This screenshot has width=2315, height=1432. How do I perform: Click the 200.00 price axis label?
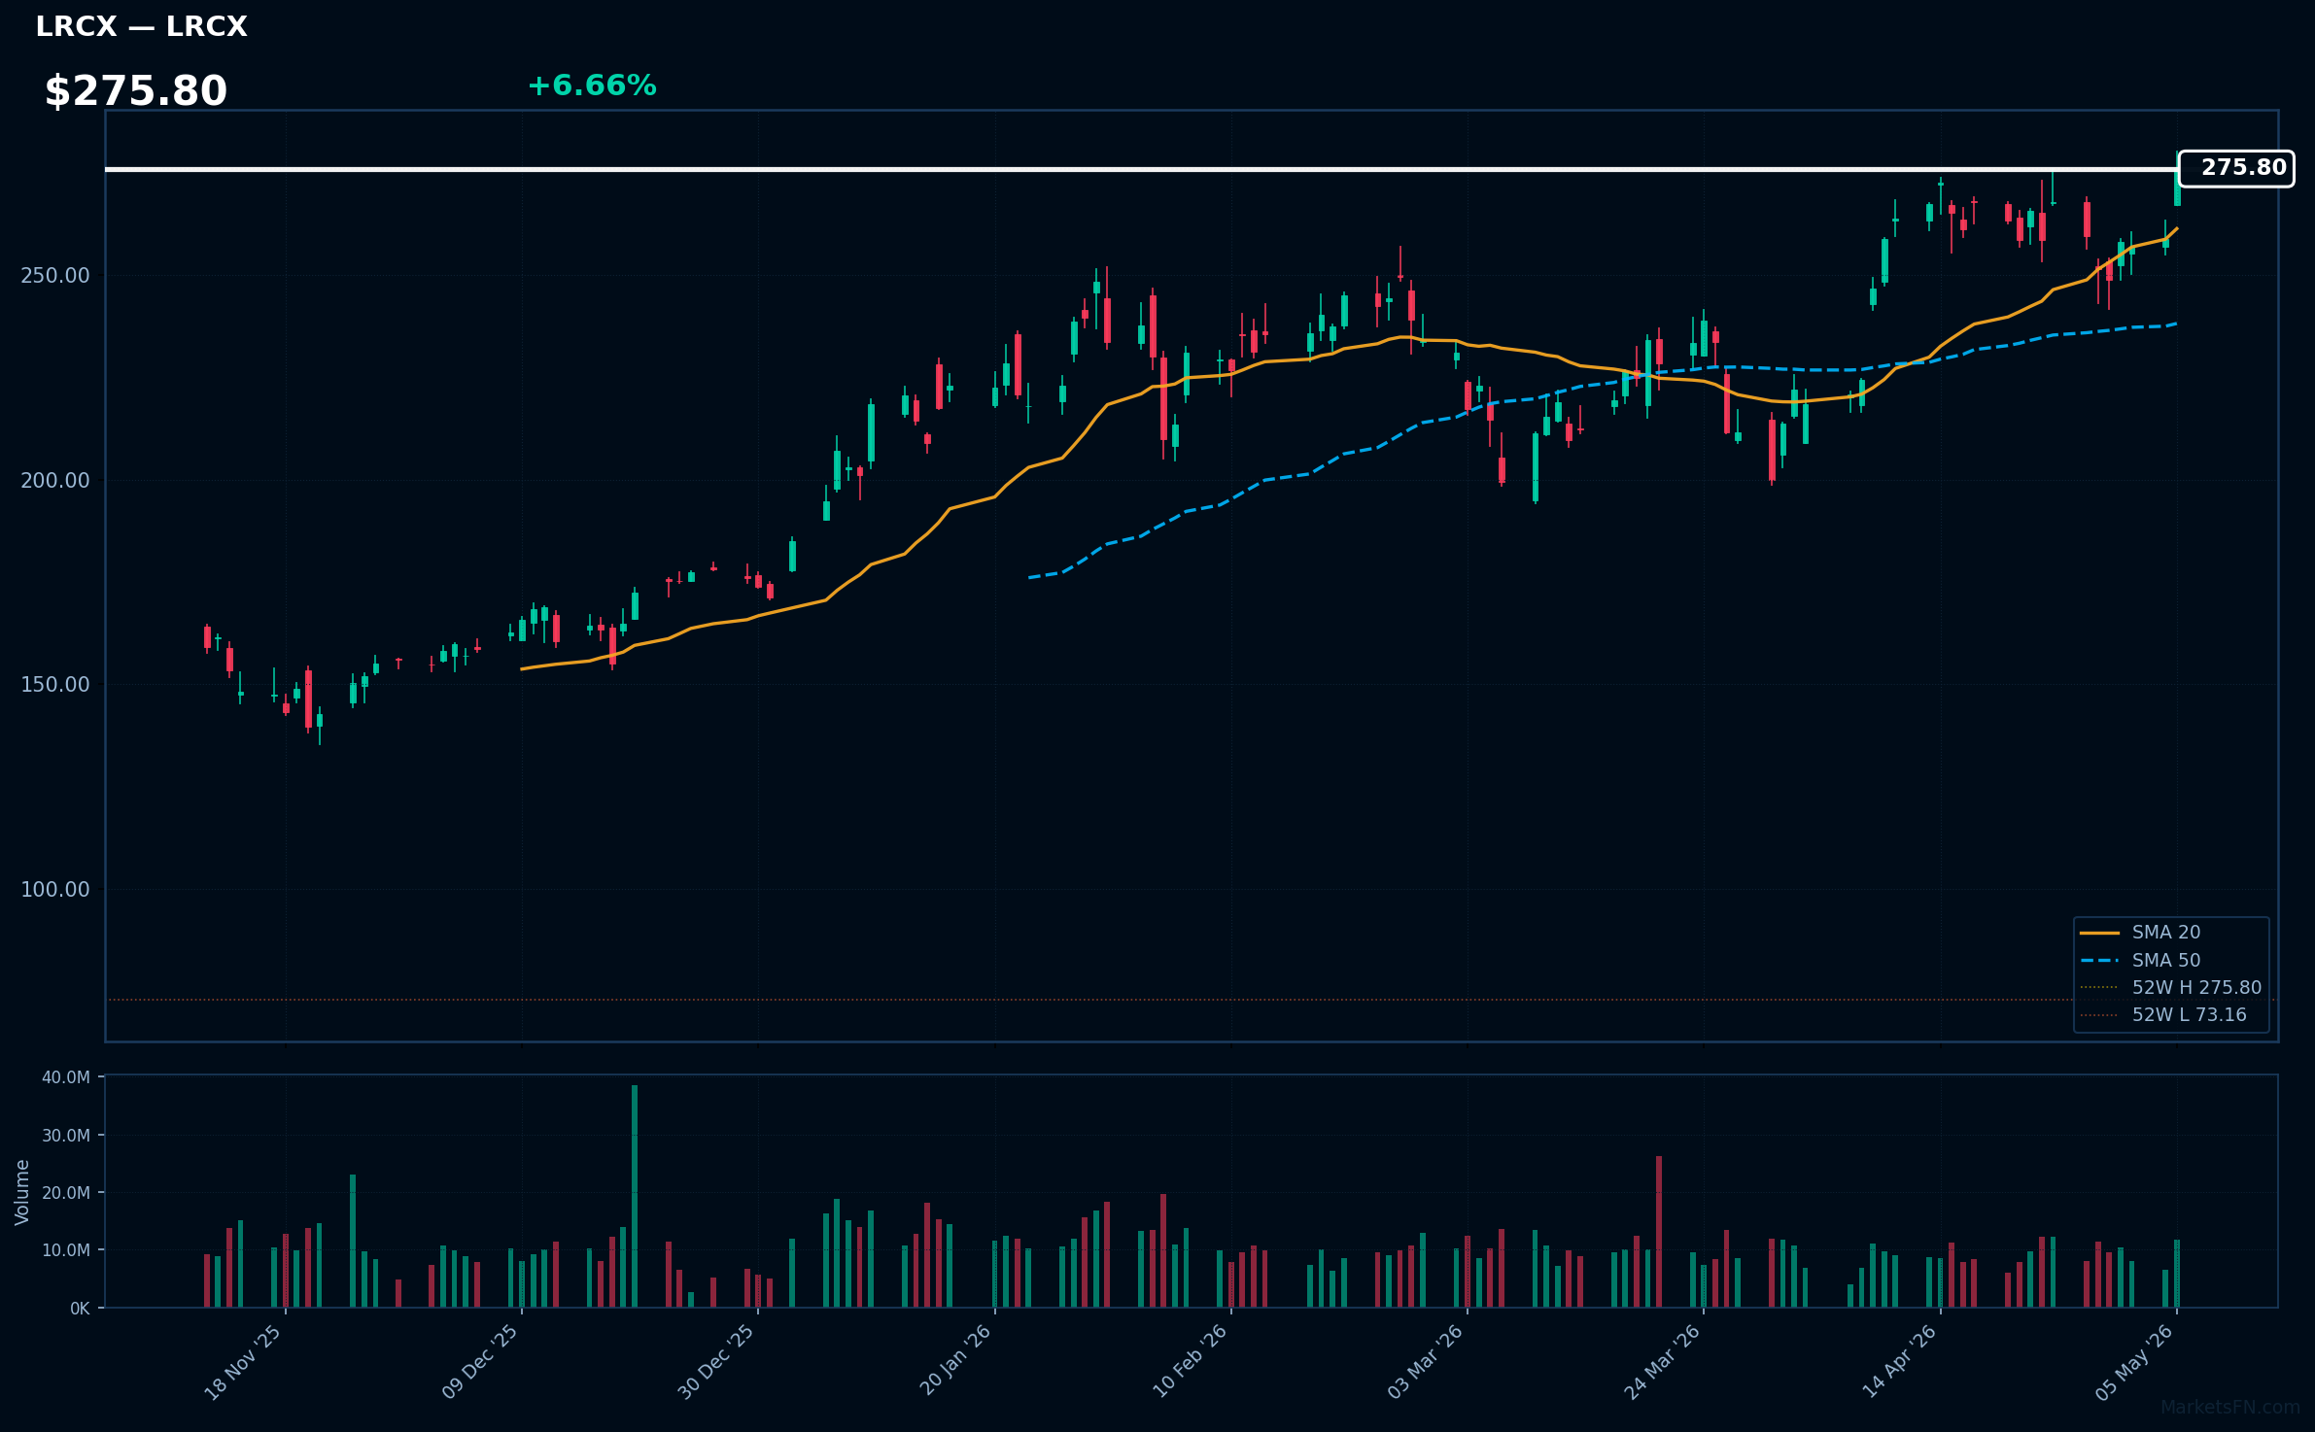pos(55,480)
